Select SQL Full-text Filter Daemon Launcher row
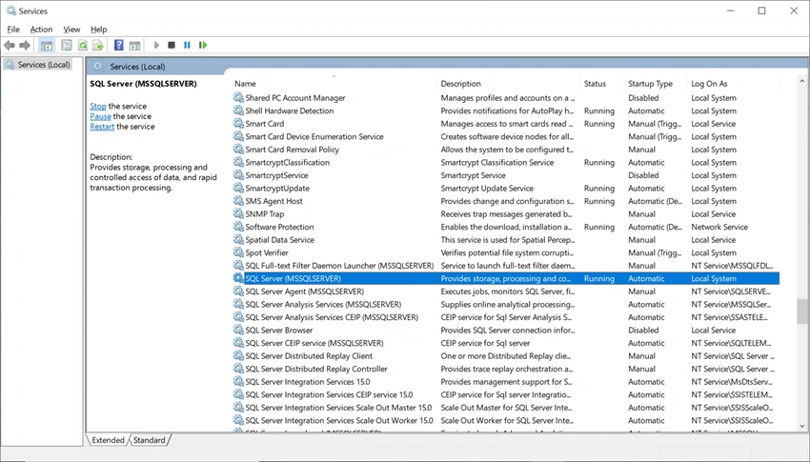Image resolution: width=810 pixels, height=462 pixels. point(505,266)
